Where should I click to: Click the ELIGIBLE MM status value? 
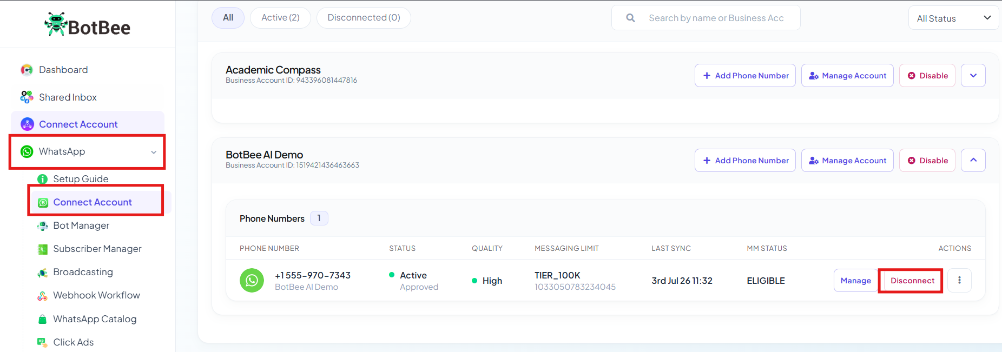tap(766, 281)
